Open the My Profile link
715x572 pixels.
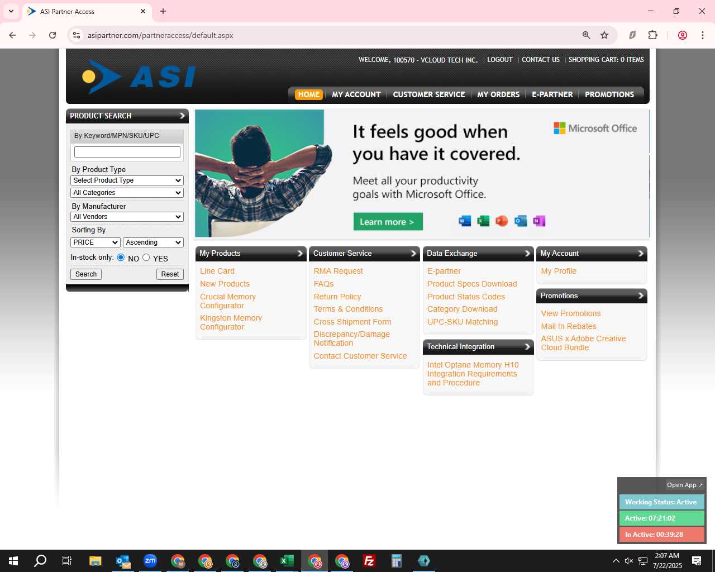pos(559,271)
